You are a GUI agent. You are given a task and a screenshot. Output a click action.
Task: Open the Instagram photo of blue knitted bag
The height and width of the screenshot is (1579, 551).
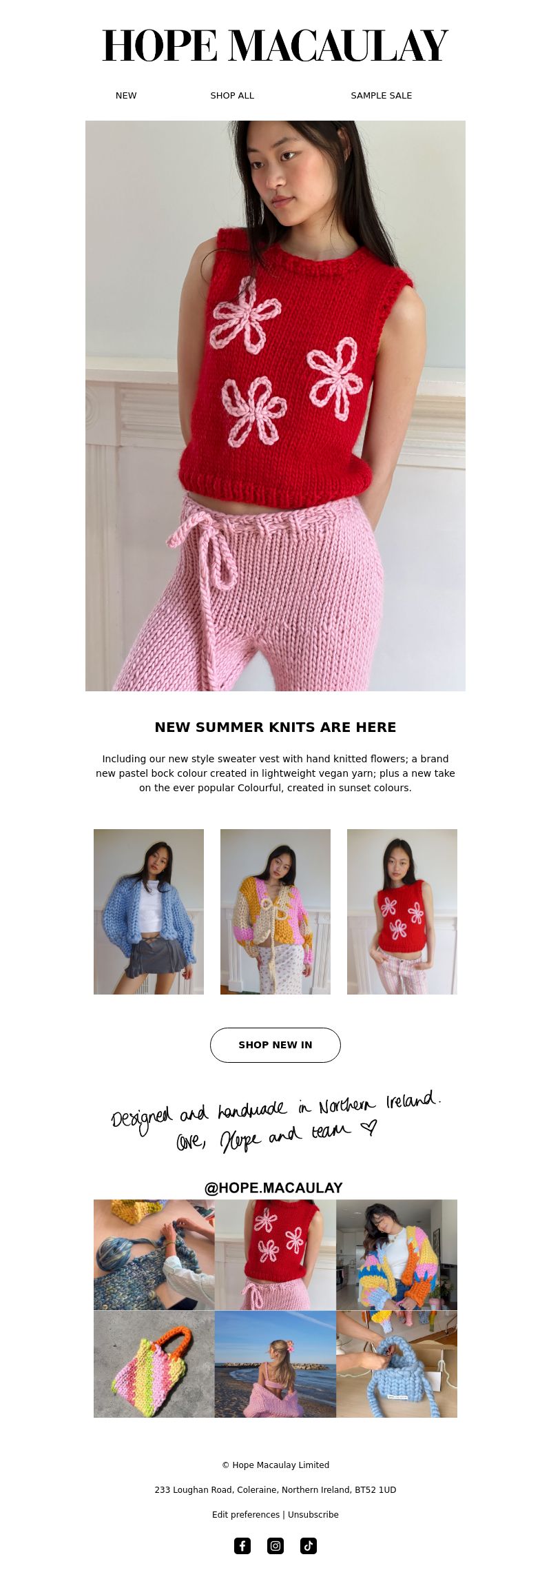click(x=397, y=1364)
